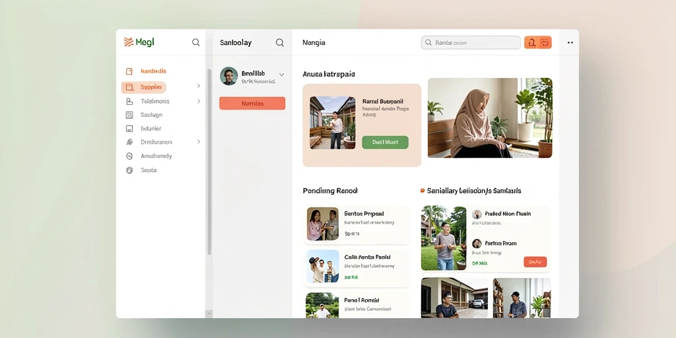
Task: Open the Amcharedy menu item
Action: pyautogui.click(x=156, y=156)
